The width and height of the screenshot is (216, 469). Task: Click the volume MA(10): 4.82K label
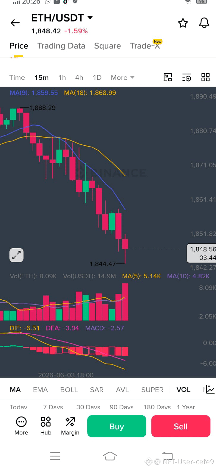(188, 276)
